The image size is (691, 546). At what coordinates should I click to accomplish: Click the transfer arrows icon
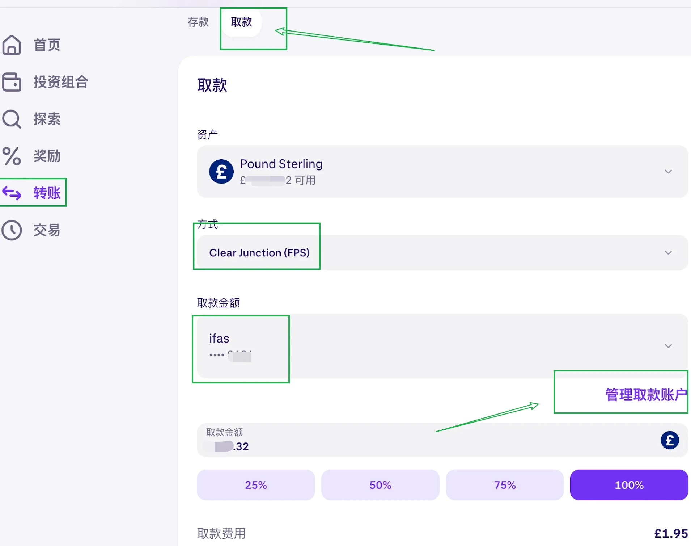pyautogui.click(x=12, y=193)
